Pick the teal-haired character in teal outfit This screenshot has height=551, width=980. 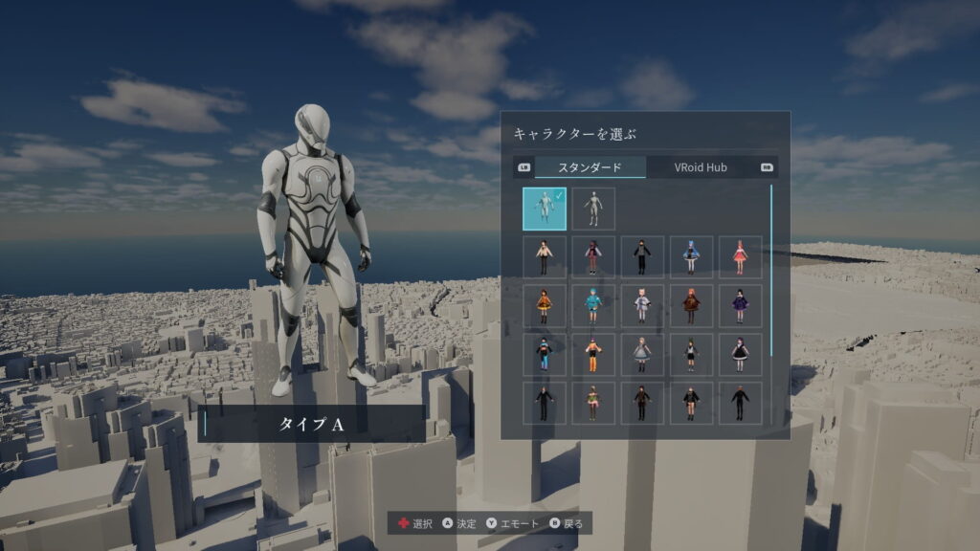[593, 306]
